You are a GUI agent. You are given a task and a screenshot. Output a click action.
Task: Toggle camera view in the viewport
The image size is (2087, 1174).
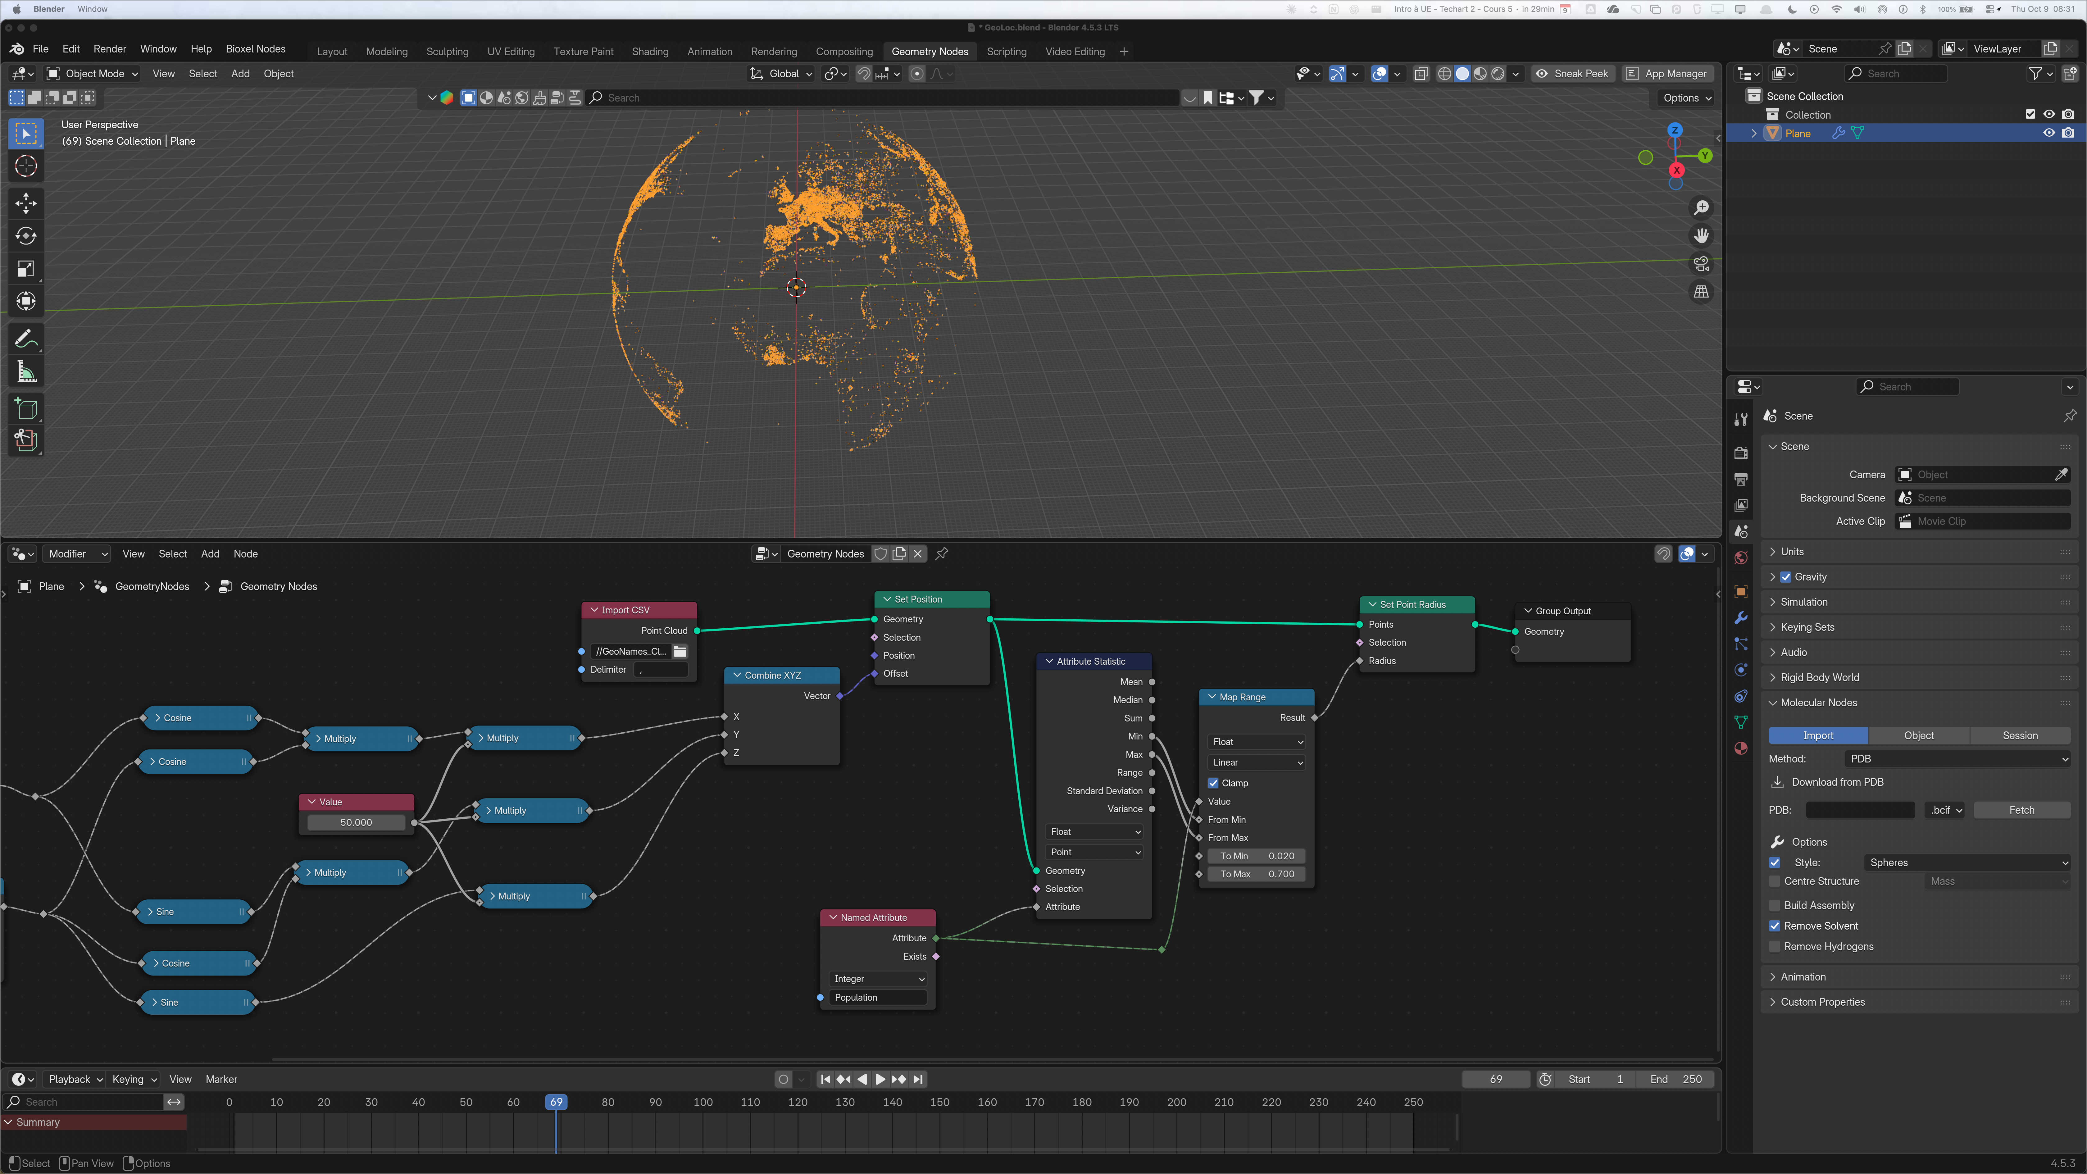[x=1701, y=264]
